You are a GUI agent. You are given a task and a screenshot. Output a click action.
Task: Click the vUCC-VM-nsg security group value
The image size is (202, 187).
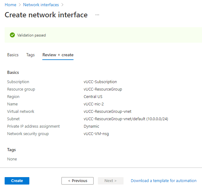[x=96, y=134]
